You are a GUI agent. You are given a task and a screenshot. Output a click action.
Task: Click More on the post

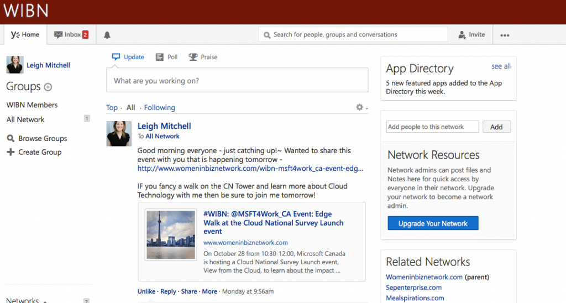click(209, 291)
